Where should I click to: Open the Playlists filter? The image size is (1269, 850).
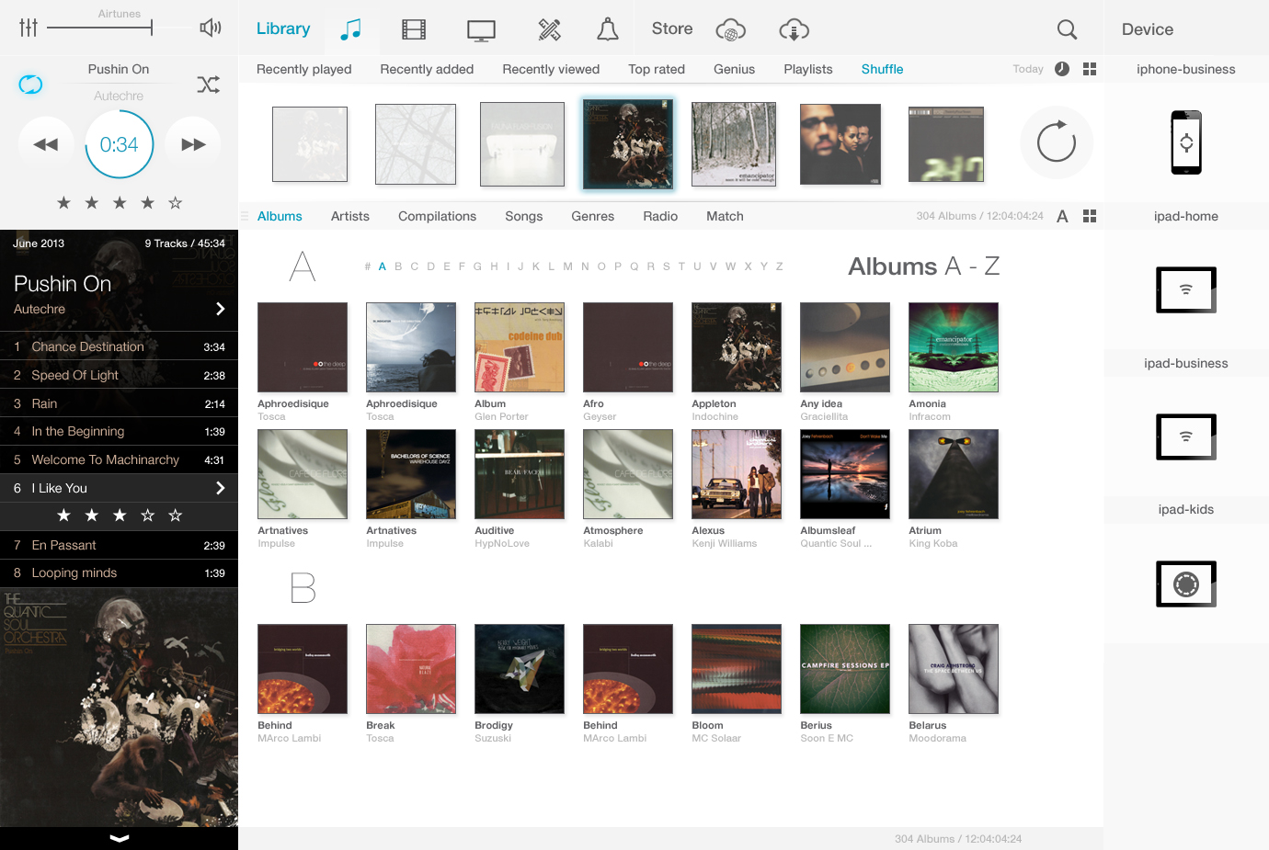808,69
